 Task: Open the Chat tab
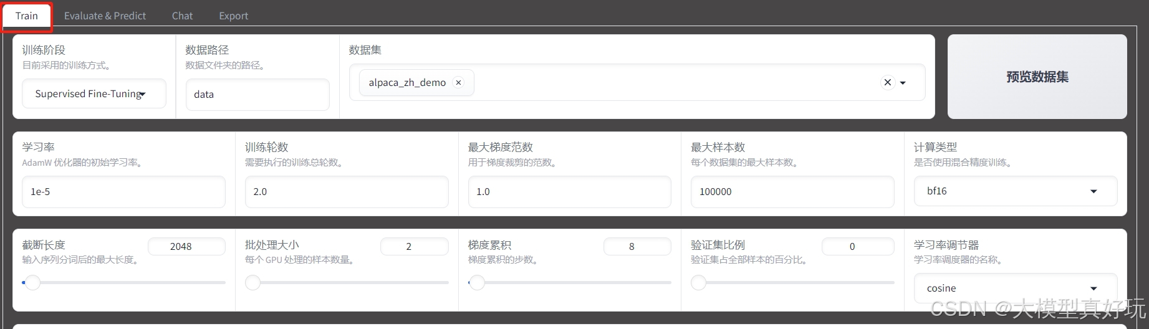[182, 16]
